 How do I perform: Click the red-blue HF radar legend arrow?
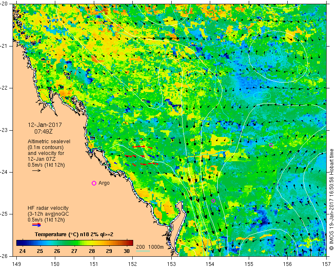tap(36, 224)
